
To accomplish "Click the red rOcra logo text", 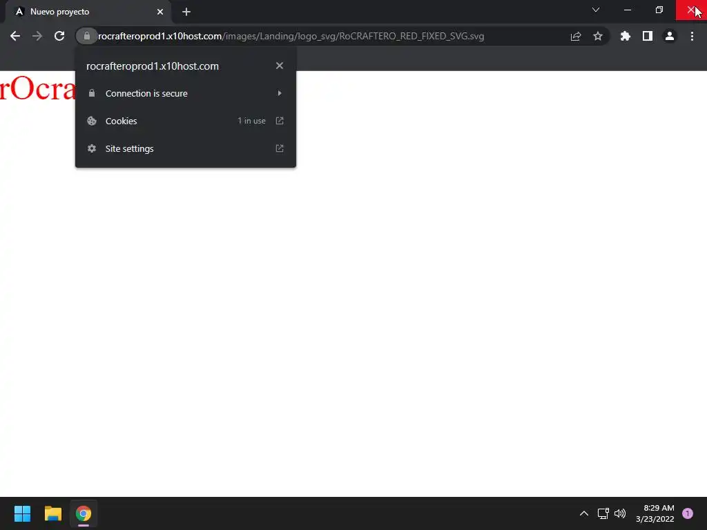I will click(x=37, y=88).
